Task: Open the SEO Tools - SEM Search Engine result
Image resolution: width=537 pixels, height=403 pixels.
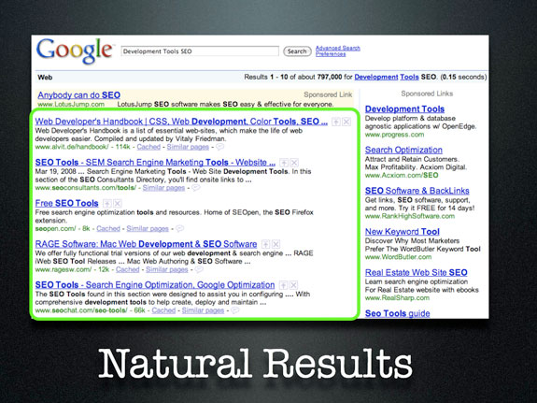Action: pyautogui.click(x=155, y=163)
